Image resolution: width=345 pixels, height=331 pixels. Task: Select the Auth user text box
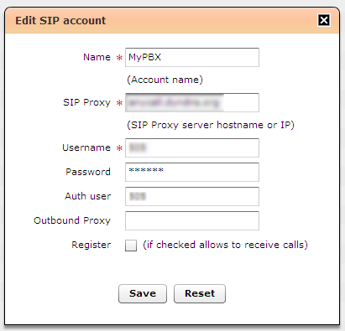pos(192,196)
